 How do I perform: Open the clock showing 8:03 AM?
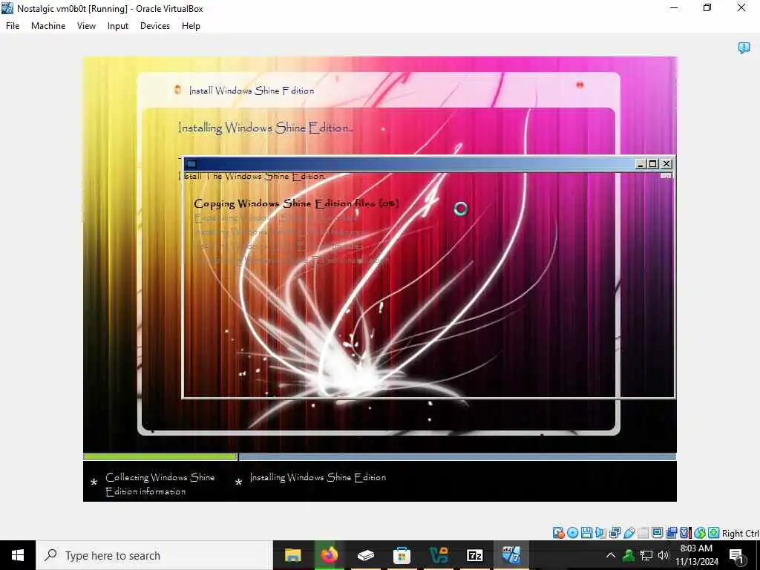pyautogui.click(x=696, y=555)
